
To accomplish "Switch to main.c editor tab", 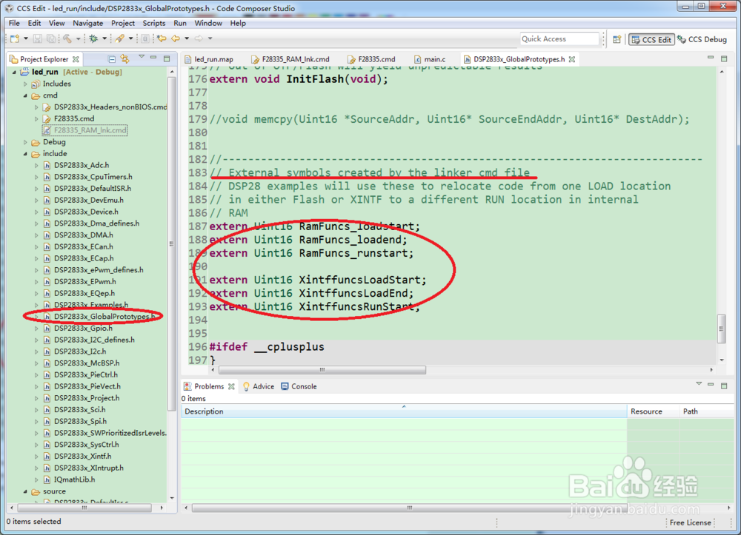I will [430, 59].
